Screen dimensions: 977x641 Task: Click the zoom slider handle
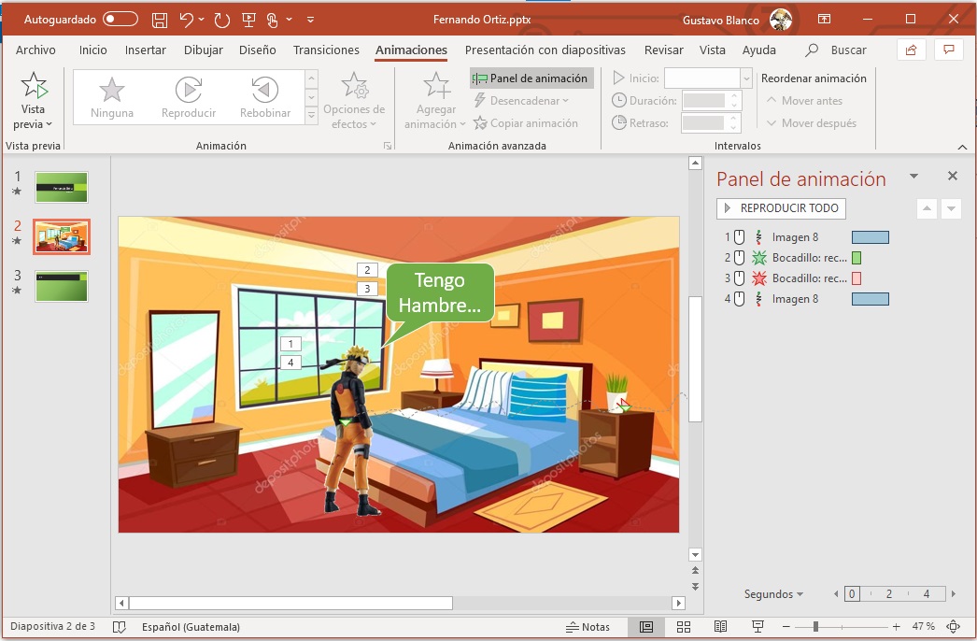click(815, 627)
